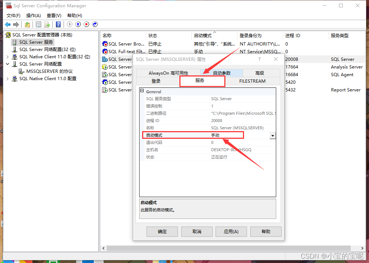Switch to the 启动参数 tab
The width and height of the screenshot is (369, 263).
tap(221, 73)
